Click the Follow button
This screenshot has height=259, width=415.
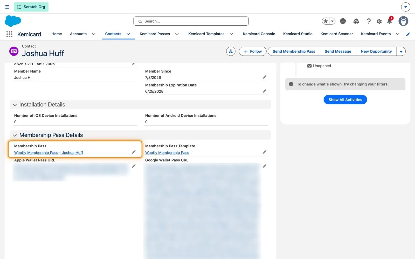coord(253,51)
